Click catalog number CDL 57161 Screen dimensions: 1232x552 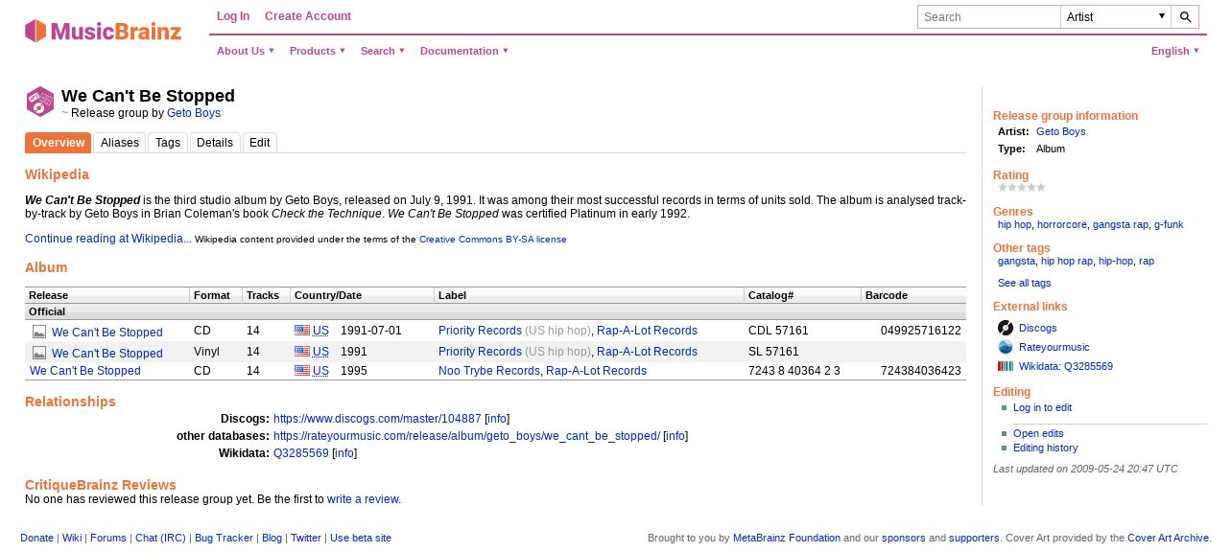pyautogui.click(x=778, y=331)
